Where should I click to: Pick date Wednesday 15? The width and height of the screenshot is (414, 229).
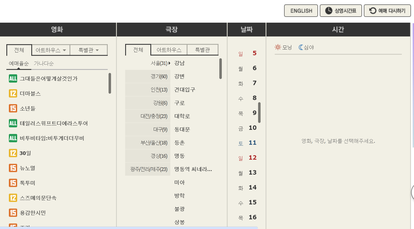247,202
